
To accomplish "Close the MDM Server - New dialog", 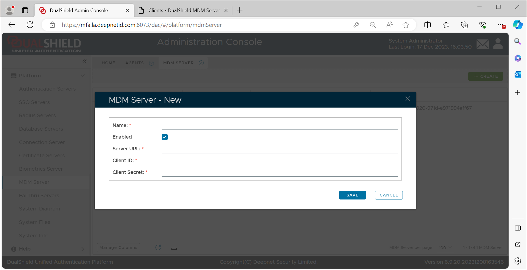I will 408,99.
